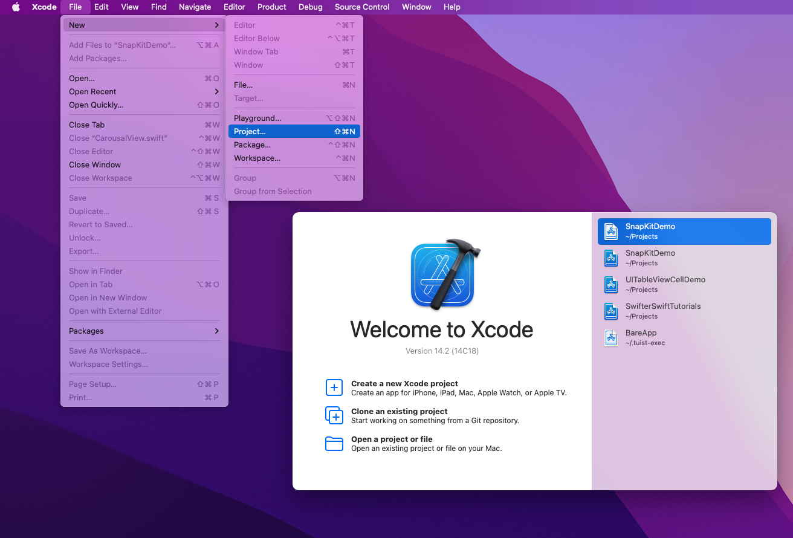Click the plus icon for new Xcode project

[x=334, y=387]
